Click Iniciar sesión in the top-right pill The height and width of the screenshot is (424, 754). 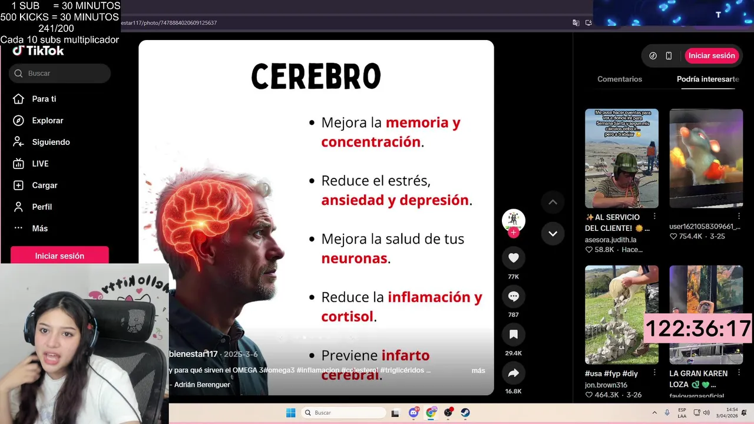[712, 55]
